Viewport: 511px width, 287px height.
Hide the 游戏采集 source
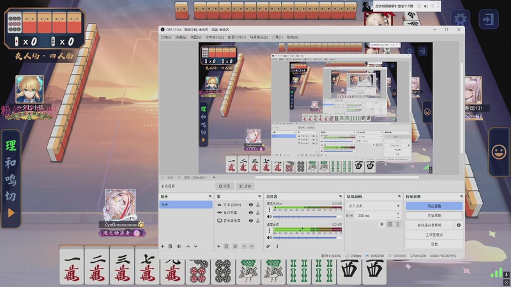251,212
